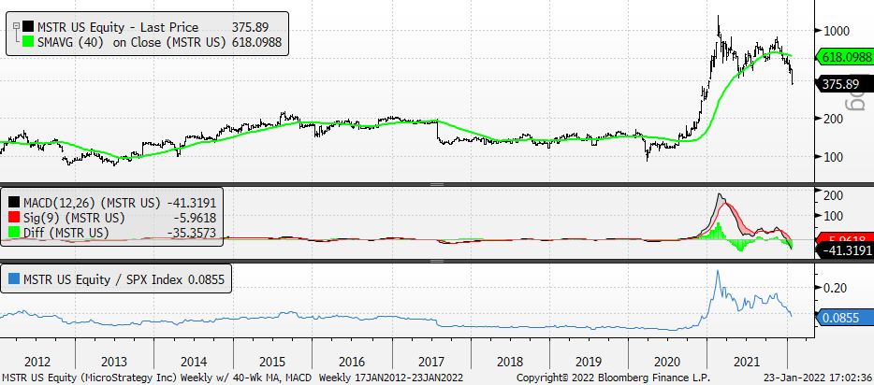Click the 100 label on price axis

click(x=835, y=157)
